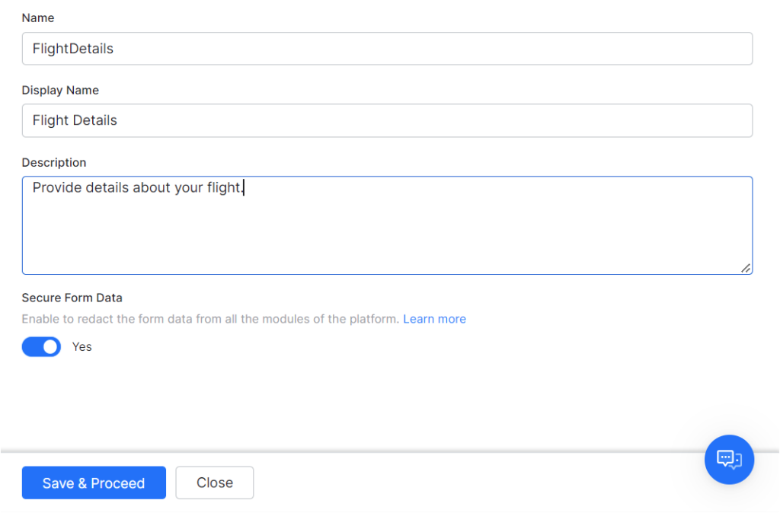Click the Close button
This screenshot has height=513, width=780.
(x=214, y=483)
